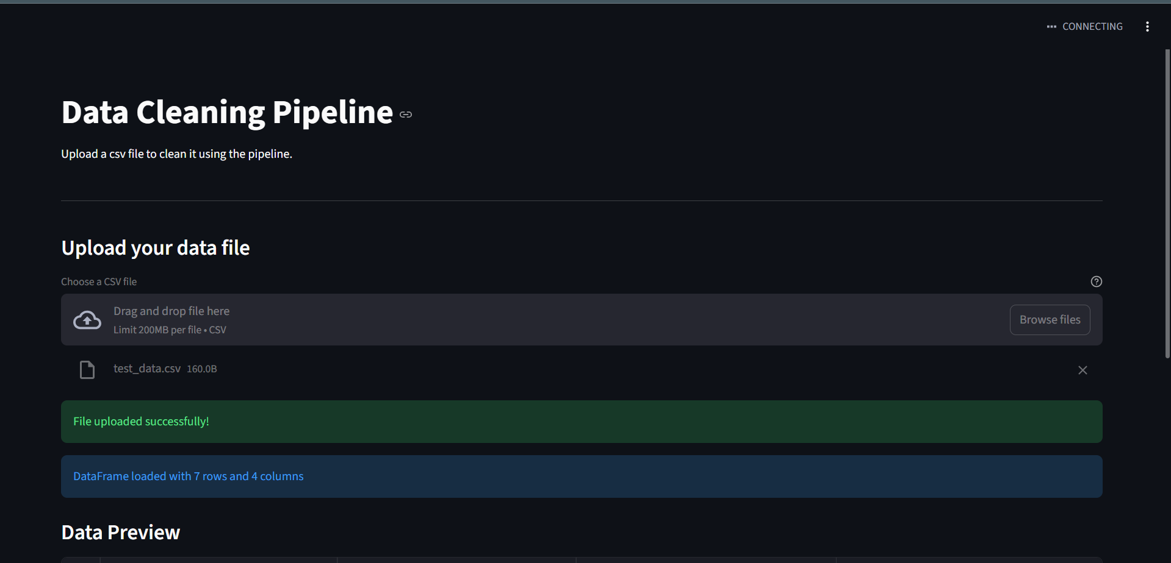Click the page vertical scrollbar
The height and width of the screenshot is (563, 1171).
[x=1167, y=201]
